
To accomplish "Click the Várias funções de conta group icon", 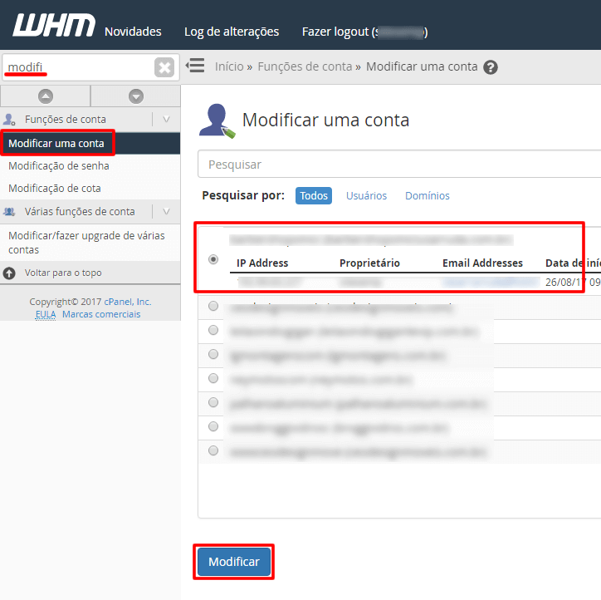I will [x=9, y=211].
